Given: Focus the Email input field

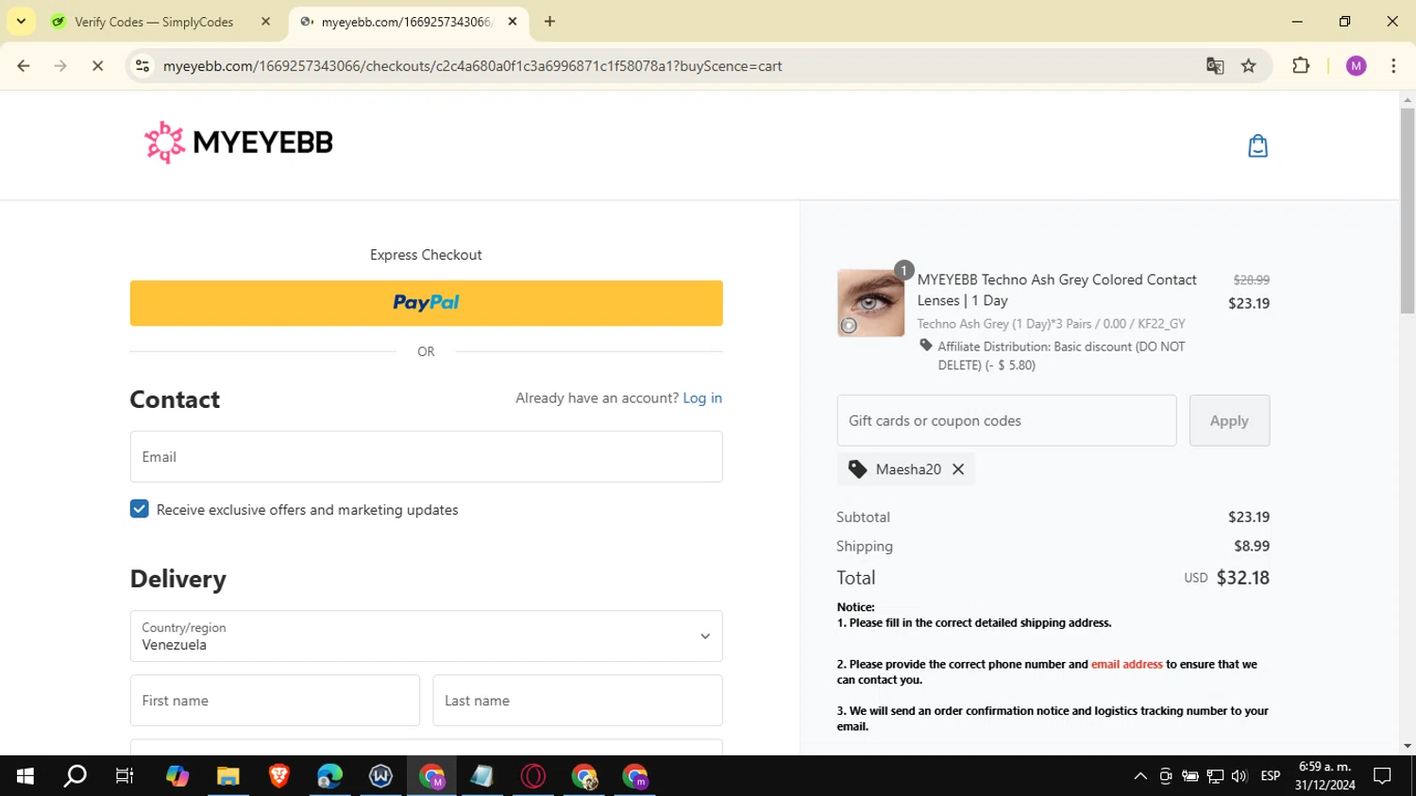Looking at the screenshot, I should point(426,457).
